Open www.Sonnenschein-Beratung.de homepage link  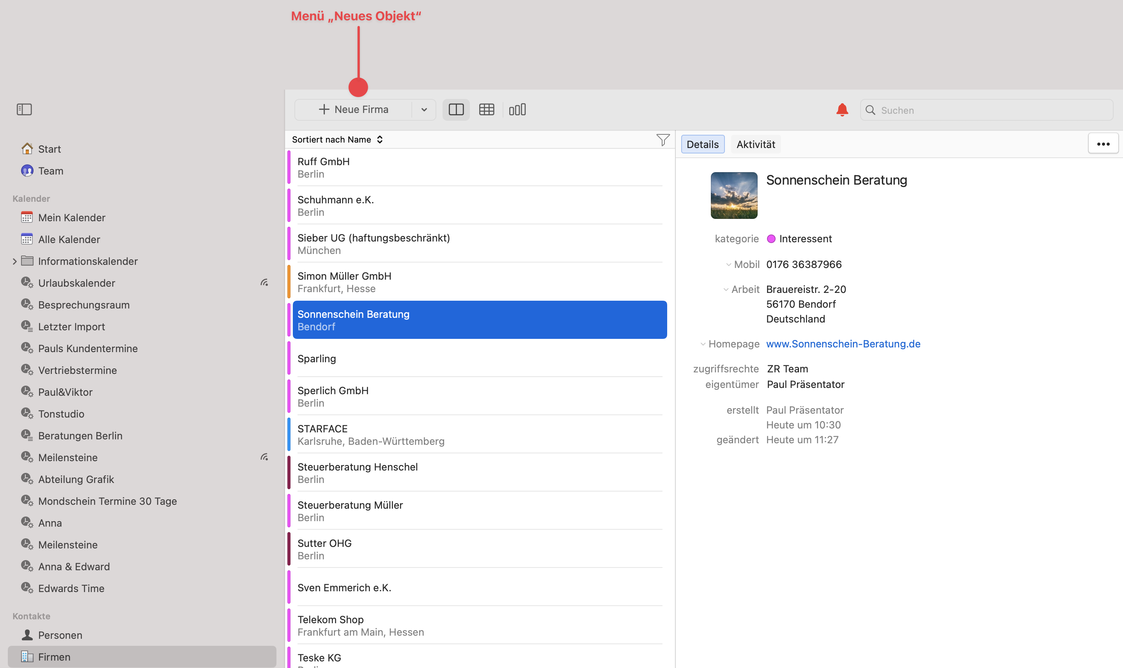pyautogui.click(x=843, y=344)
